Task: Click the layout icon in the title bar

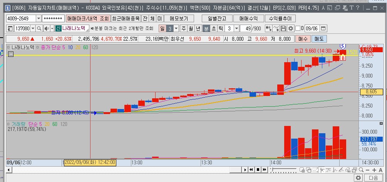Action: [x=330, y=8]
